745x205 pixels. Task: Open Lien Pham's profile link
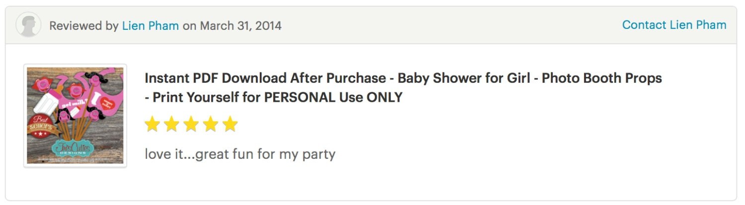(x=150, y=25)
